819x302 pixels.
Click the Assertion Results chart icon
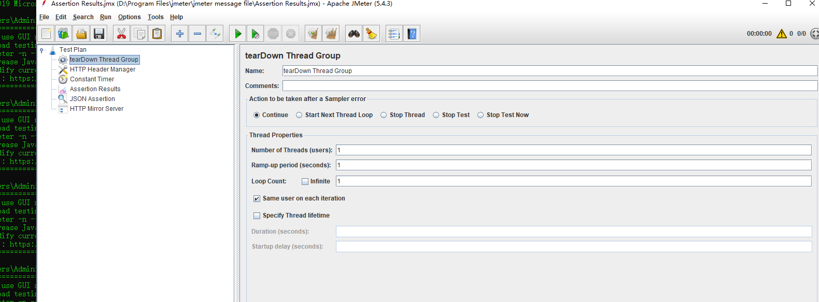click(x=63, y=89)
